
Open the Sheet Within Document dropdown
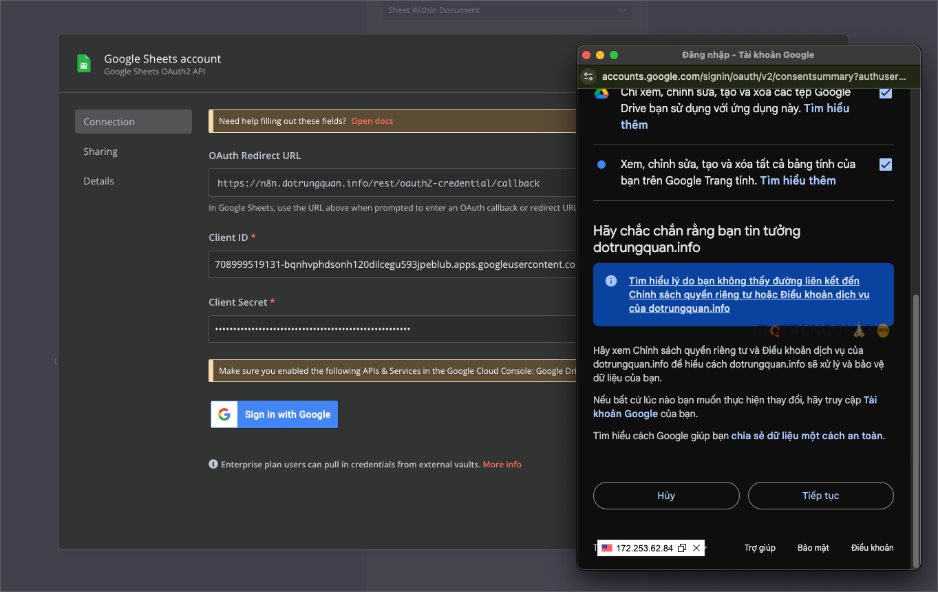507,10
